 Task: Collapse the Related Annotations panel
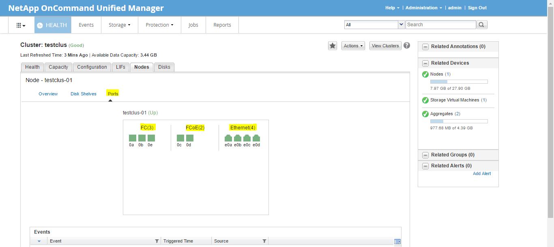pyautogui.click(x=425, y=46)
